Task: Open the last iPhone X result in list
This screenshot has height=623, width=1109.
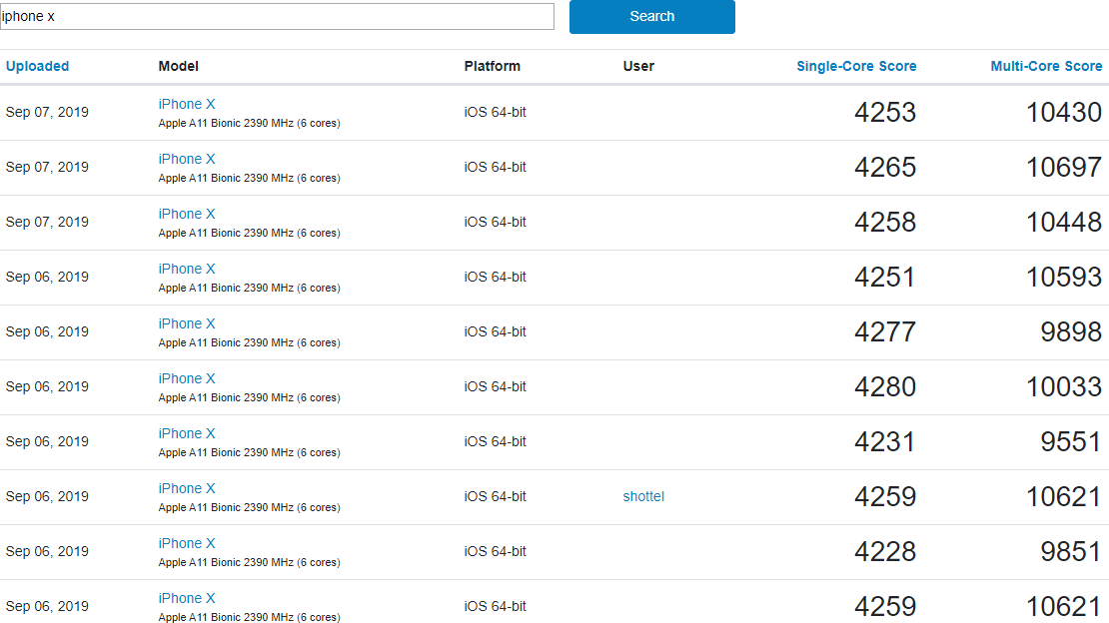Action: click(187, 598)
